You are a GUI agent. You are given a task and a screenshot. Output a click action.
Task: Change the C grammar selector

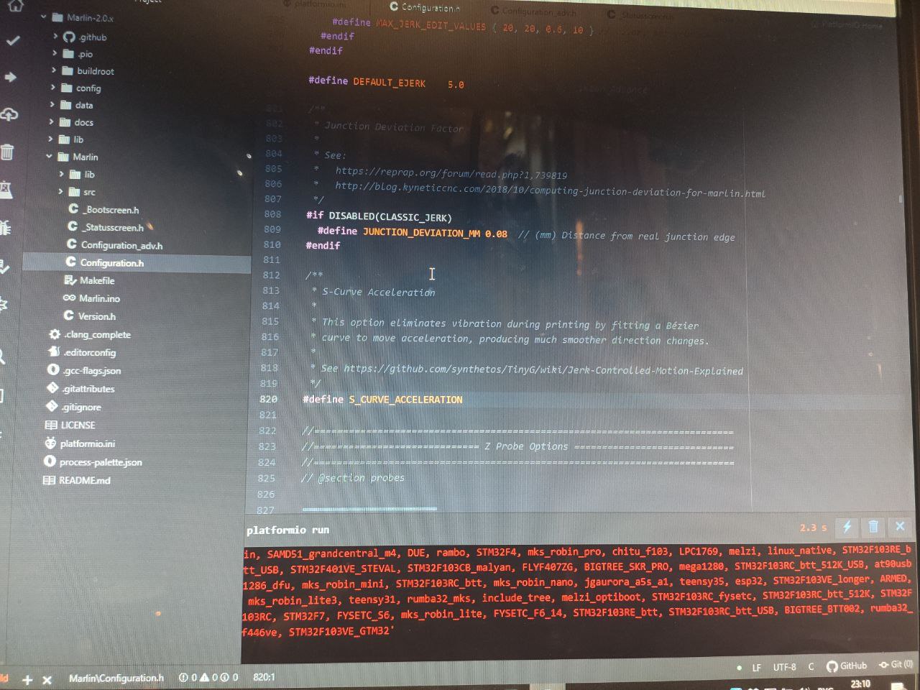[811, 667]
